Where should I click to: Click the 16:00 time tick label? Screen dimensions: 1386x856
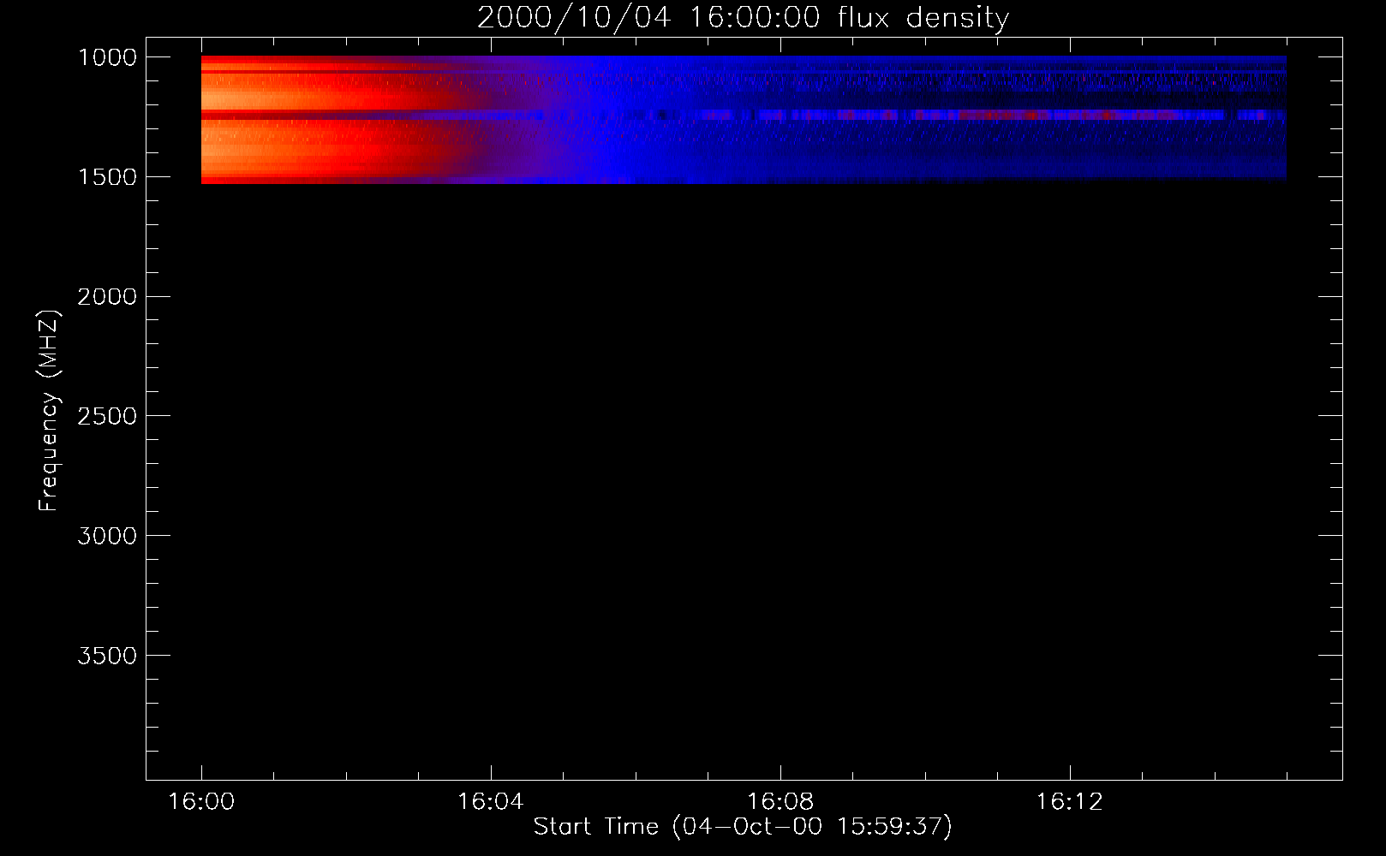click(x=201, y=802)
